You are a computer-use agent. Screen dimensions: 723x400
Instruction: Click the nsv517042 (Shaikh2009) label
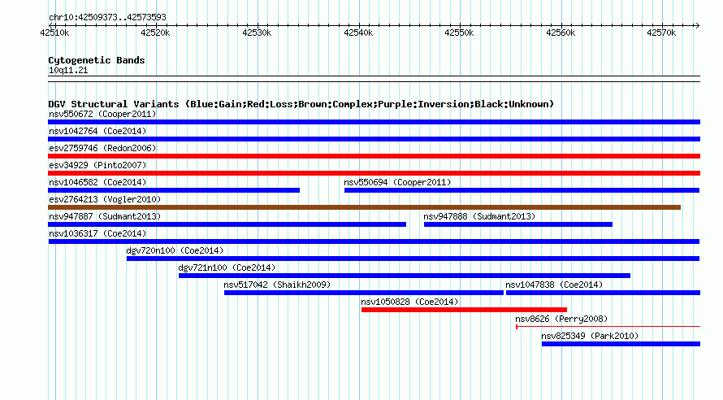(277, 285)
